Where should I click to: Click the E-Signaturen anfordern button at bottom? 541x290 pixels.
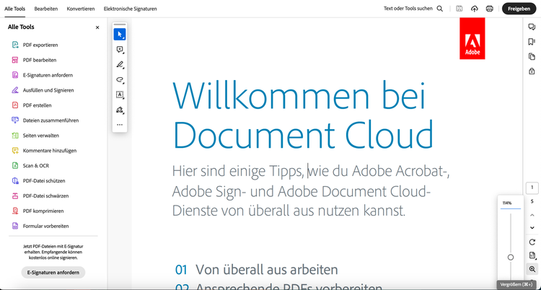point(53,273)
